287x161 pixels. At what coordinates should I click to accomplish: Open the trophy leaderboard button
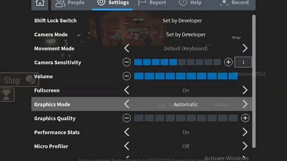click(7, 94)
